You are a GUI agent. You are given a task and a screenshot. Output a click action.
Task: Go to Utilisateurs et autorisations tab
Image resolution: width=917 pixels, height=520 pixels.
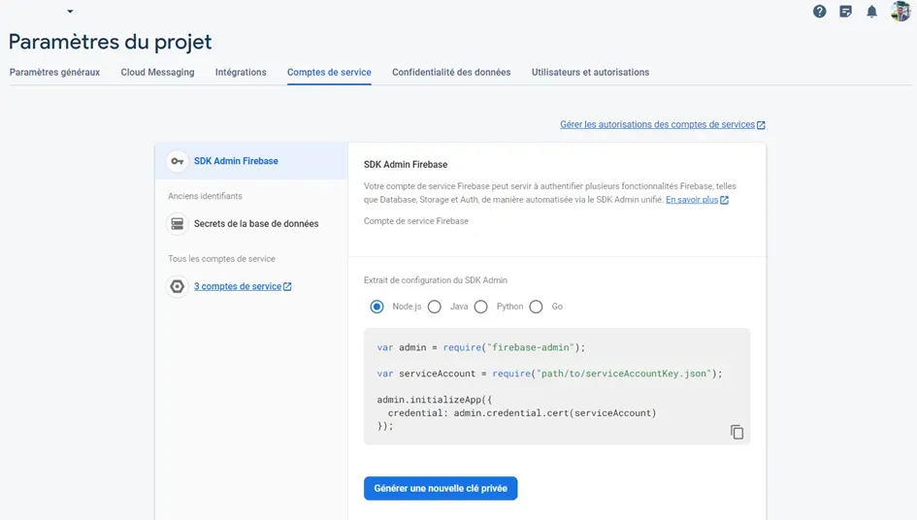[590, 72]
